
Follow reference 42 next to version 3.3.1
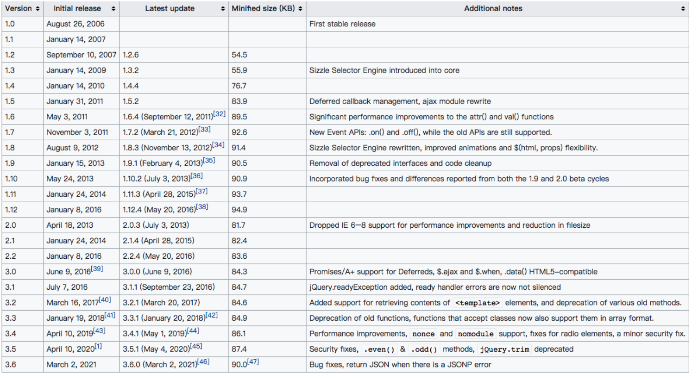coord(212,315)
